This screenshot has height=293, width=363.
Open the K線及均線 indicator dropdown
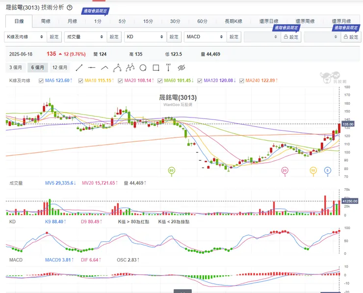click(26, 37)
